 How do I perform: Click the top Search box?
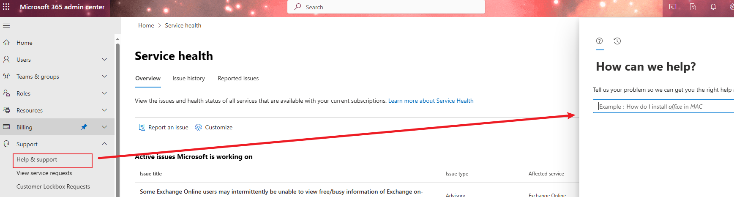(x=386, y=7)
